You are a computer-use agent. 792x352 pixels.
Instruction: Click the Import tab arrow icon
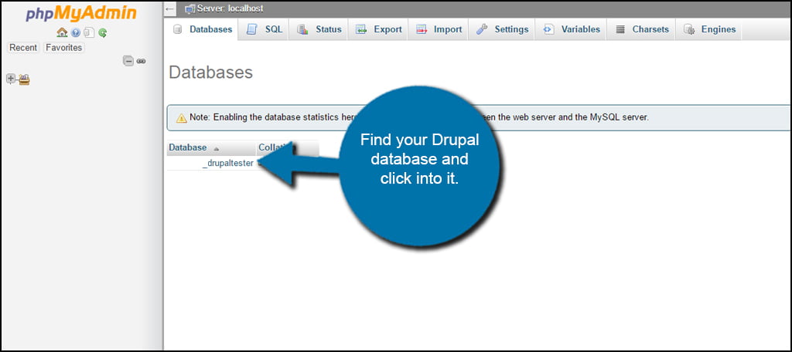click(x=422, y=29)
